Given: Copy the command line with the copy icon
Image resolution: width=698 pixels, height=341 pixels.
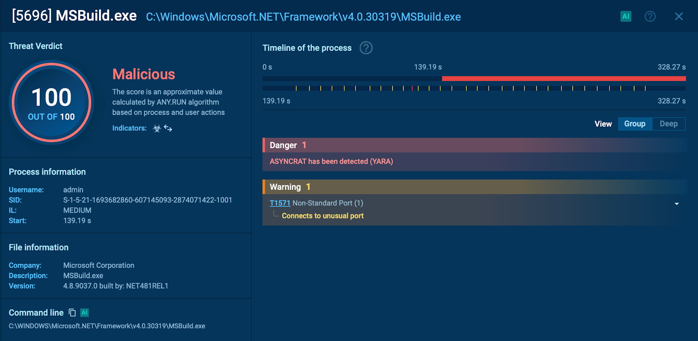Looking at the screenshot, I should pos(72,313).
